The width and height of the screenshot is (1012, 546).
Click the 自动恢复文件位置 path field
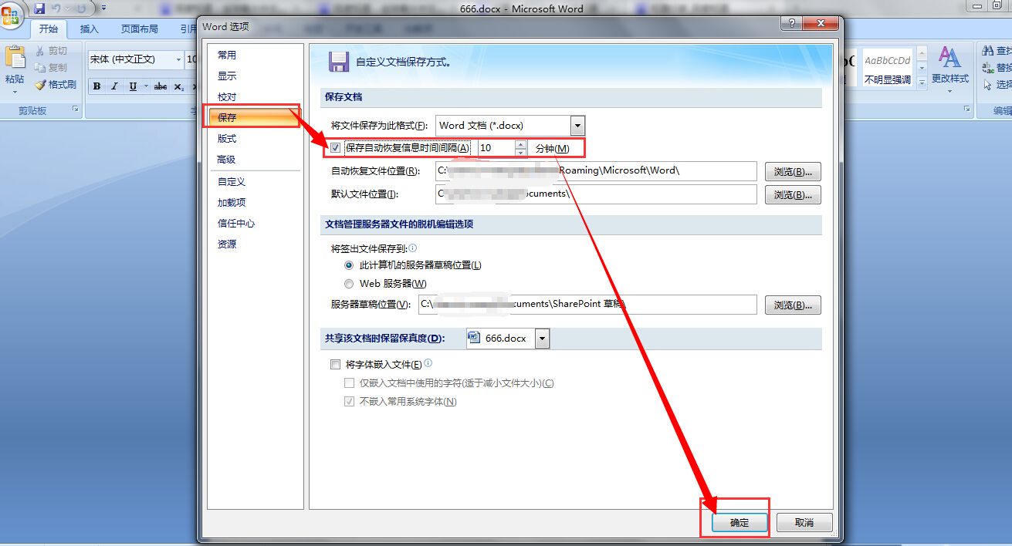[x=596, y=171]
